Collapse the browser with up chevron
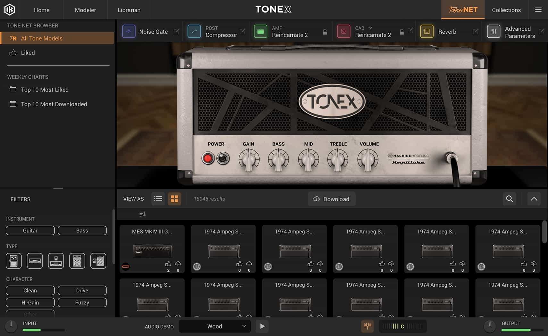Image resolution: width=548 pixels, height=336 pixels. (x=534, y=199)
